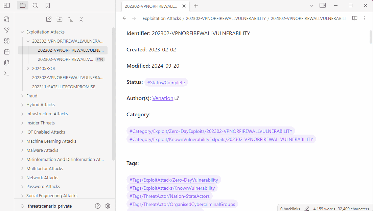Screen dimensions: 373x211
Task: Expand the Network Attacks folder
Action: tap(22, 178)
